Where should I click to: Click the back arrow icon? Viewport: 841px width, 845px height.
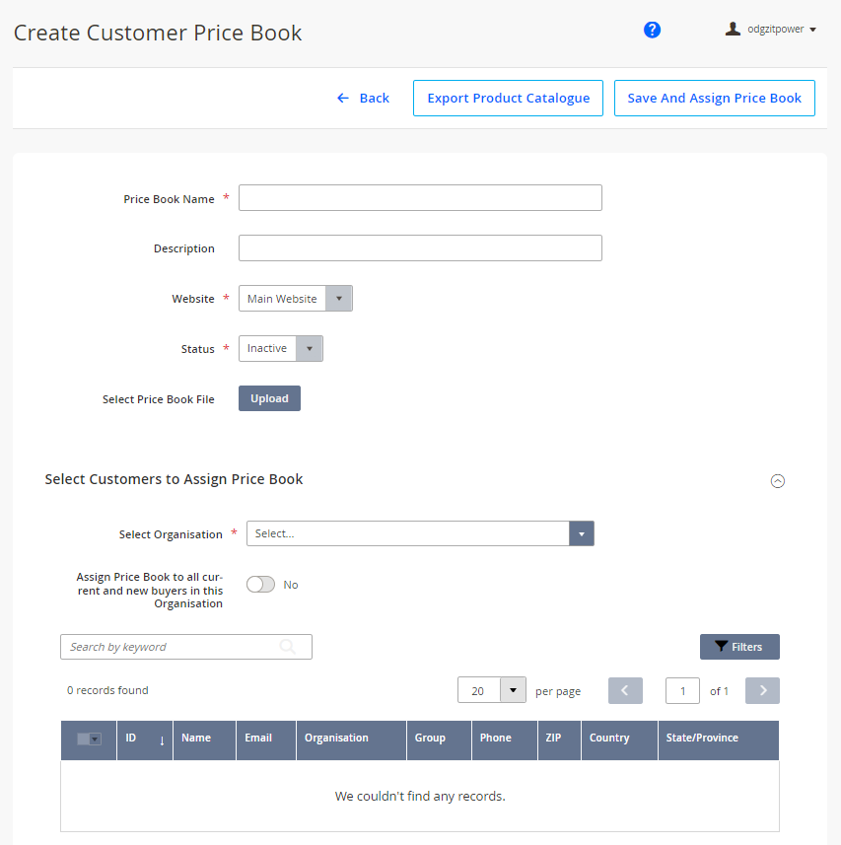[x=343, y=98]
